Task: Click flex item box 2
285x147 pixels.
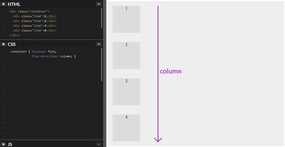Action: point(126,55)
